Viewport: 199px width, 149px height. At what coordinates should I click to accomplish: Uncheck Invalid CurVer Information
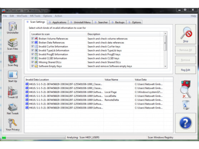pos(33,46)
